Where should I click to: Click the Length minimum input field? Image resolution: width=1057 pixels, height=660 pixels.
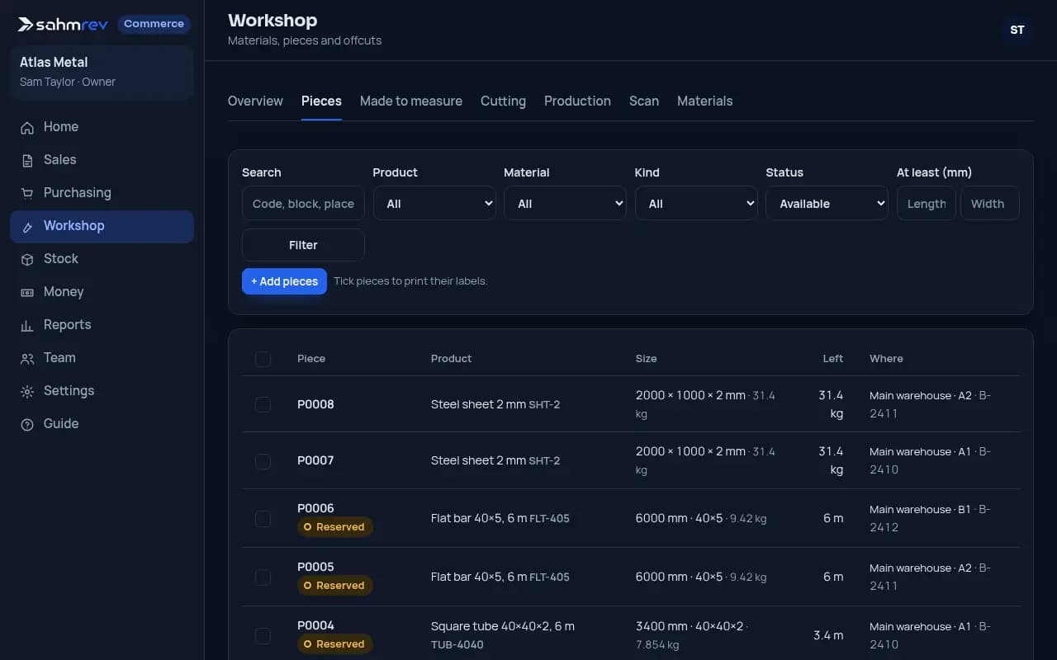click(x=927, y=204)
